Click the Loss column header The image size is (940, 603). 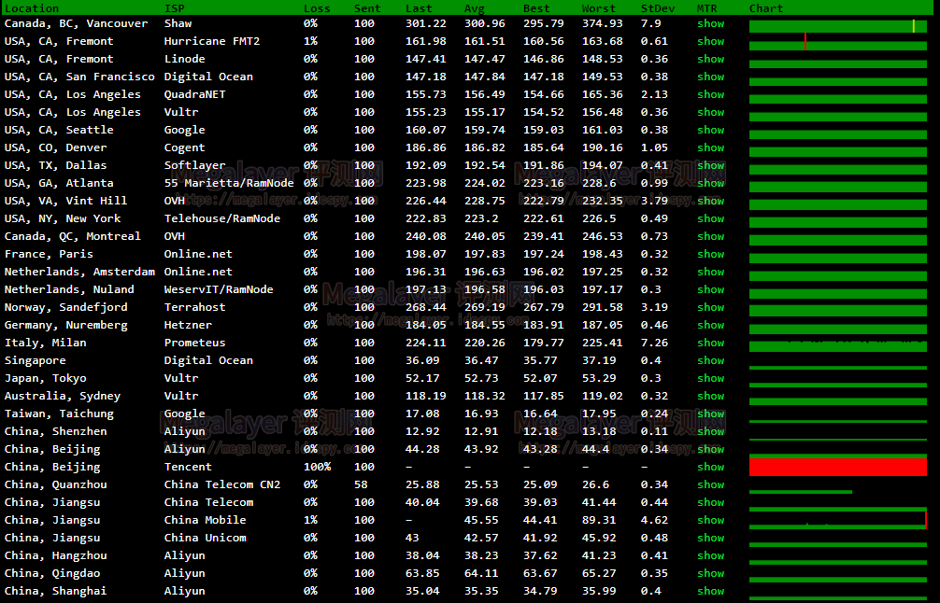pos(317,8)
